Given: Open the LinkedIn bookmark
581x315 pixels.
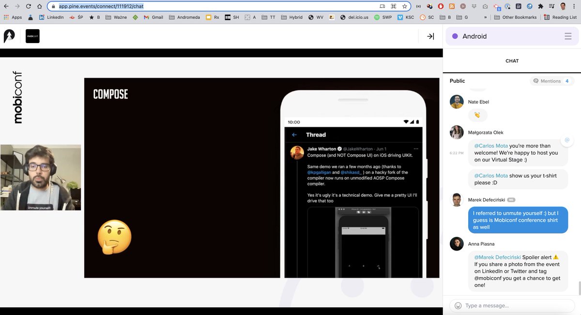Looking at the screenshot, I should pyautogui.click(x=51, y=17).
